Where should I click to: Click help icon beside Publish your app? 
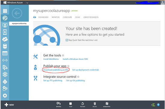[x=68, y=66]
